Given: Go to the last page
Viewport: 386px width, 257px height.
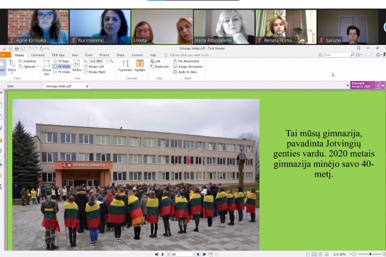Looking at the screenshot, I should click(204, 254).
